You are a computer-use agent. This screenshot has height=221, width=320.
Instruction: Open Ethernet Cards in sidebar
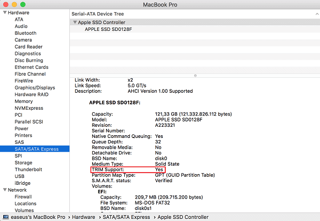click(x=31, y=67)
